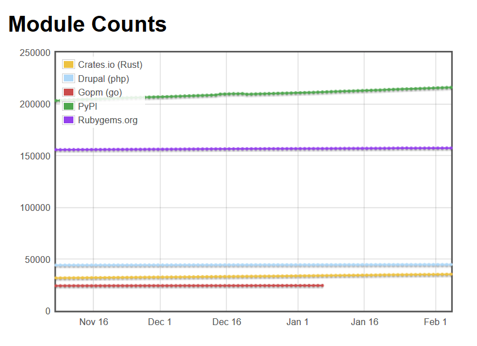This screenshot has width=477, height=346.
Task: Click the purple Rubygems.org legend swatch
Action: click(68, 120)
